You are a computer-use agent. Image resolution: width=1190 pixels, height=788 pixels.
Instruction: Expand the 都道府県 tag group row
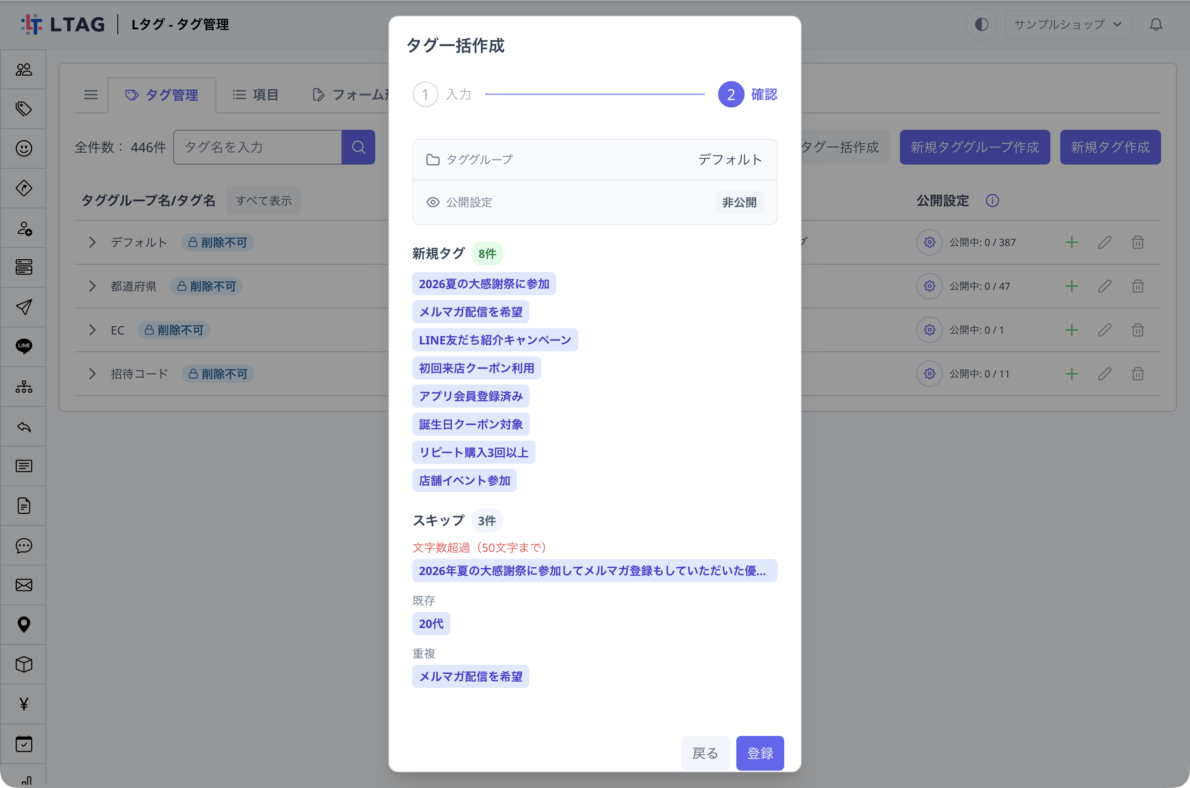[93, 286]
